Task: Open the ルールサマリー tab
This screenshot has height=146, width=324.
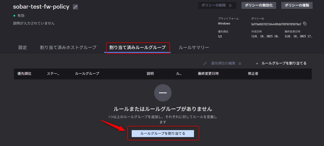Action: [x=194, y=47]
